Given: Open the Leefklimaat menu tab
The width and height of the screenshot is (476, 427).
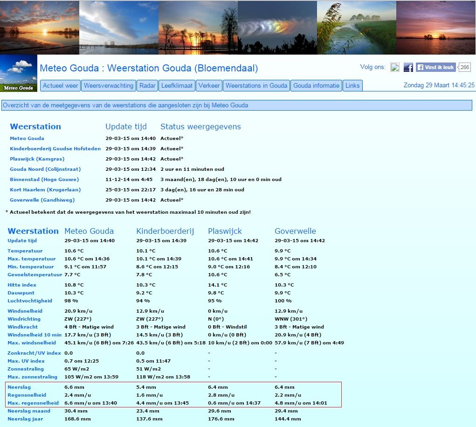Looking at the screenshot, I should [x=177, y=86].
